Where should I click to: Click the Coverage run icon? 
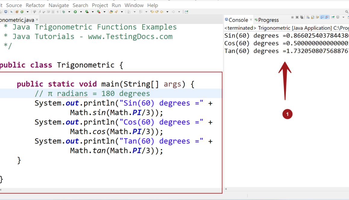click(87, 12)
